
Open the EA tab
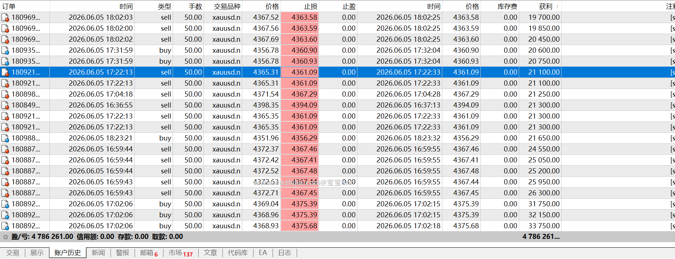[263, 253]
